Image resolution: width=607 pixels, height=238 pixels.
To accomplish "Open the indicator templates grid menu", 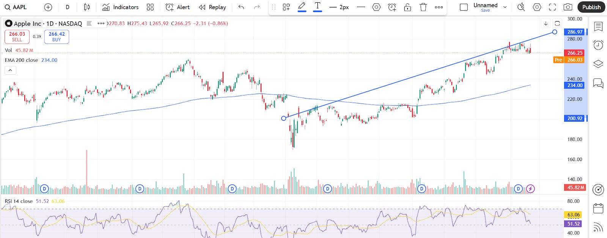I will pos(150,7).
